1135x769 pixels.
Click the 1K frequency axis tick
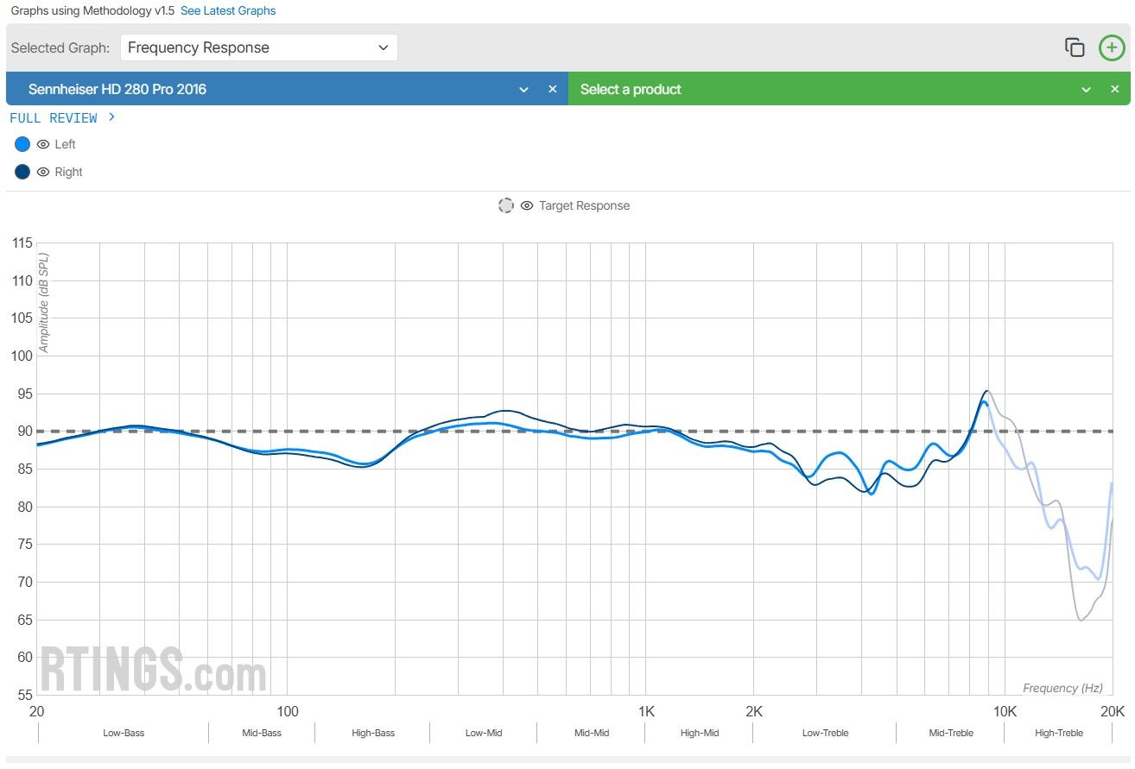[x=646, y=712]
